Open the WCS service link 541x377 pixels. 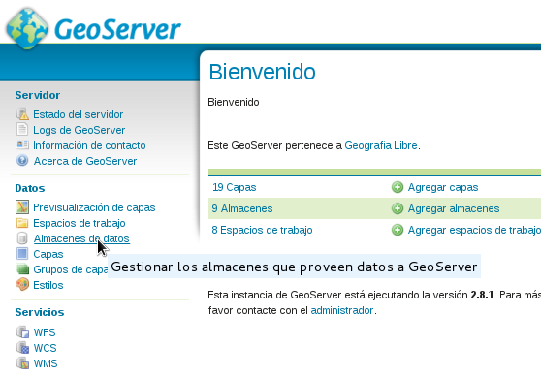[x=46, y=348]
